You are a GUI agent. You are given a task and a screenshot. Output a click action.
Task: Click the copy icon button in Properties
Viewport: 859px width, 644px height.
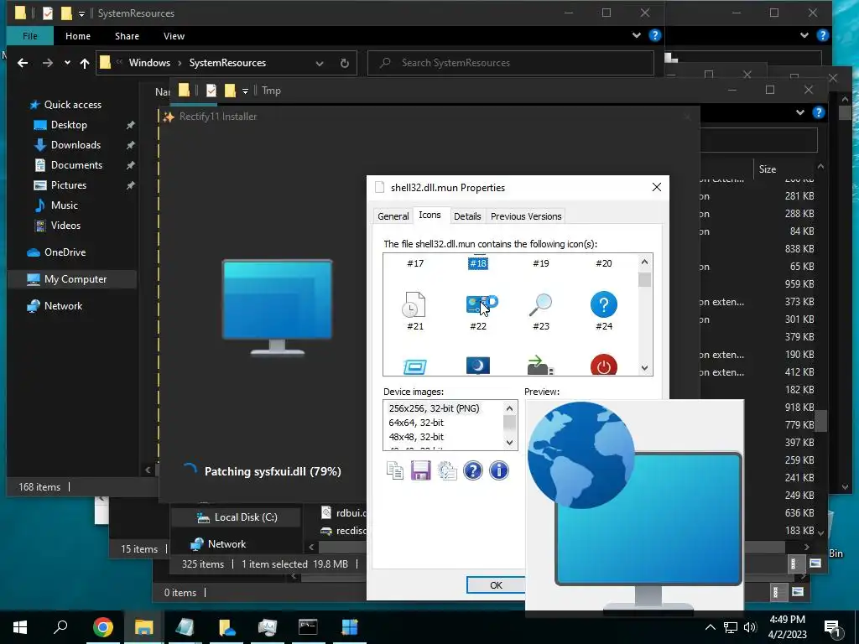tap(395, 470)
